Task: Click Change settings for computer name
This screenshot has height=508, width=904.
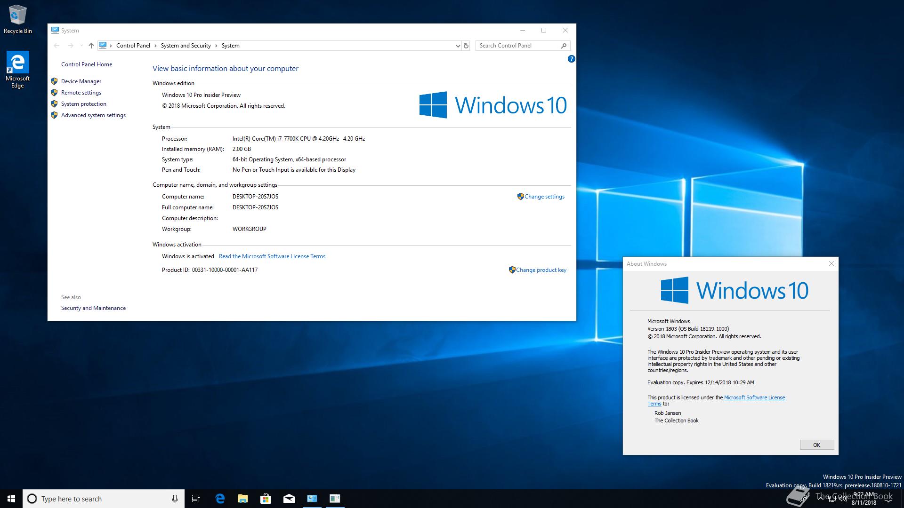Action: (x=544, y=197)
